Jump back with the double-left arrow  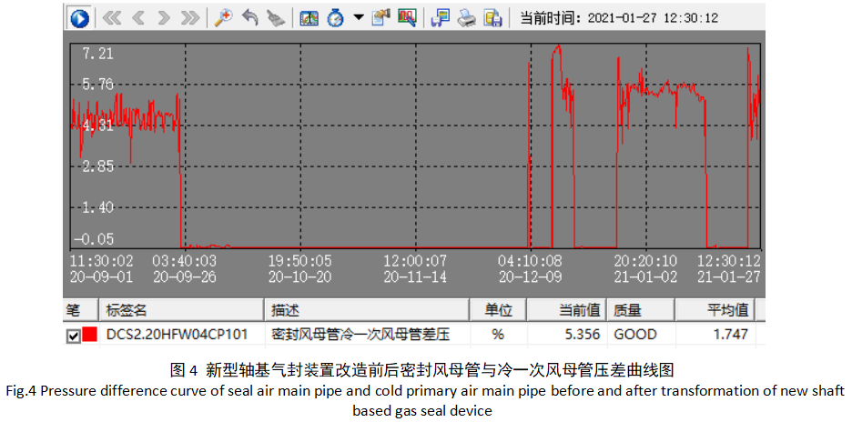[x=113, y=17]
